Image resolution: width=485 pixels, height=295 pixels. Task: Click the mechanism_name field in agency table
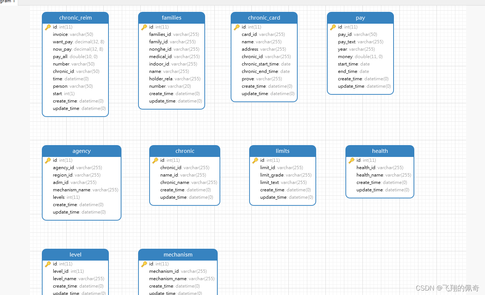[86, 190]
